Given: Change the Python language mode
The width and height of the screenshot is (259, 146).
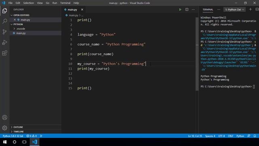Looking at the screenshot, I should coord(240,136).
